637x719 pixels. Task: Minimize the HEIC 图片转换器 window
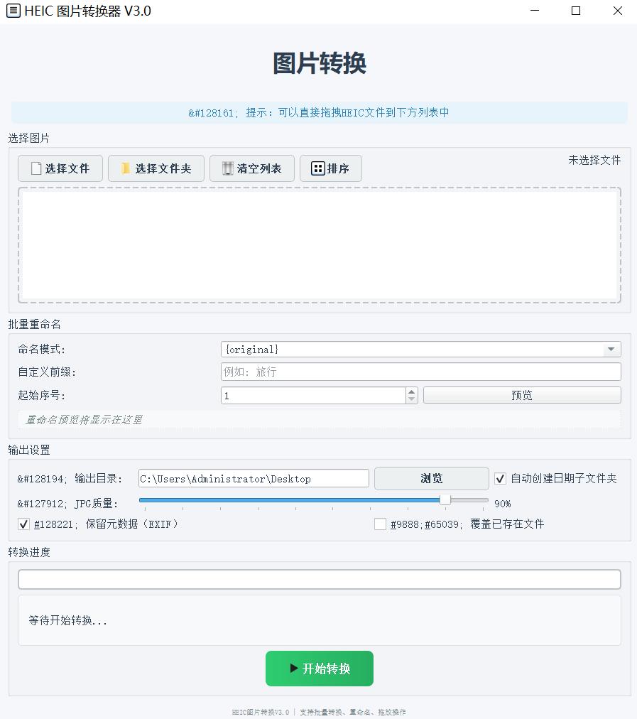point(534,11)
